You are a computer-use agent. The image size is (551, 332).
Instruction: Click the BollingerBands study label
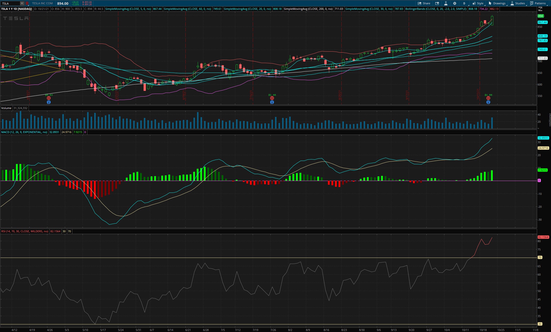pyautogui.click(x=436, y=9)
